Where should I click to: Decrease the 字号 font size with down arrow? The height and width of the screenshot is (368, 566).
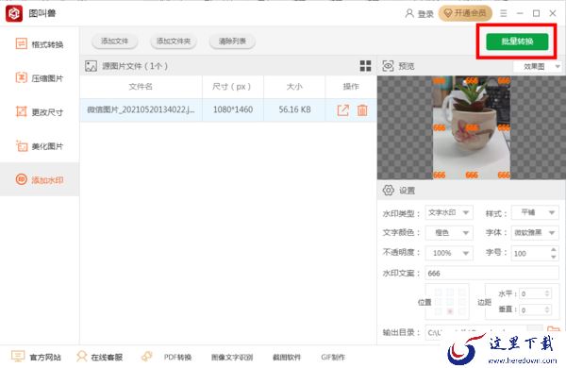pos(554,257)
